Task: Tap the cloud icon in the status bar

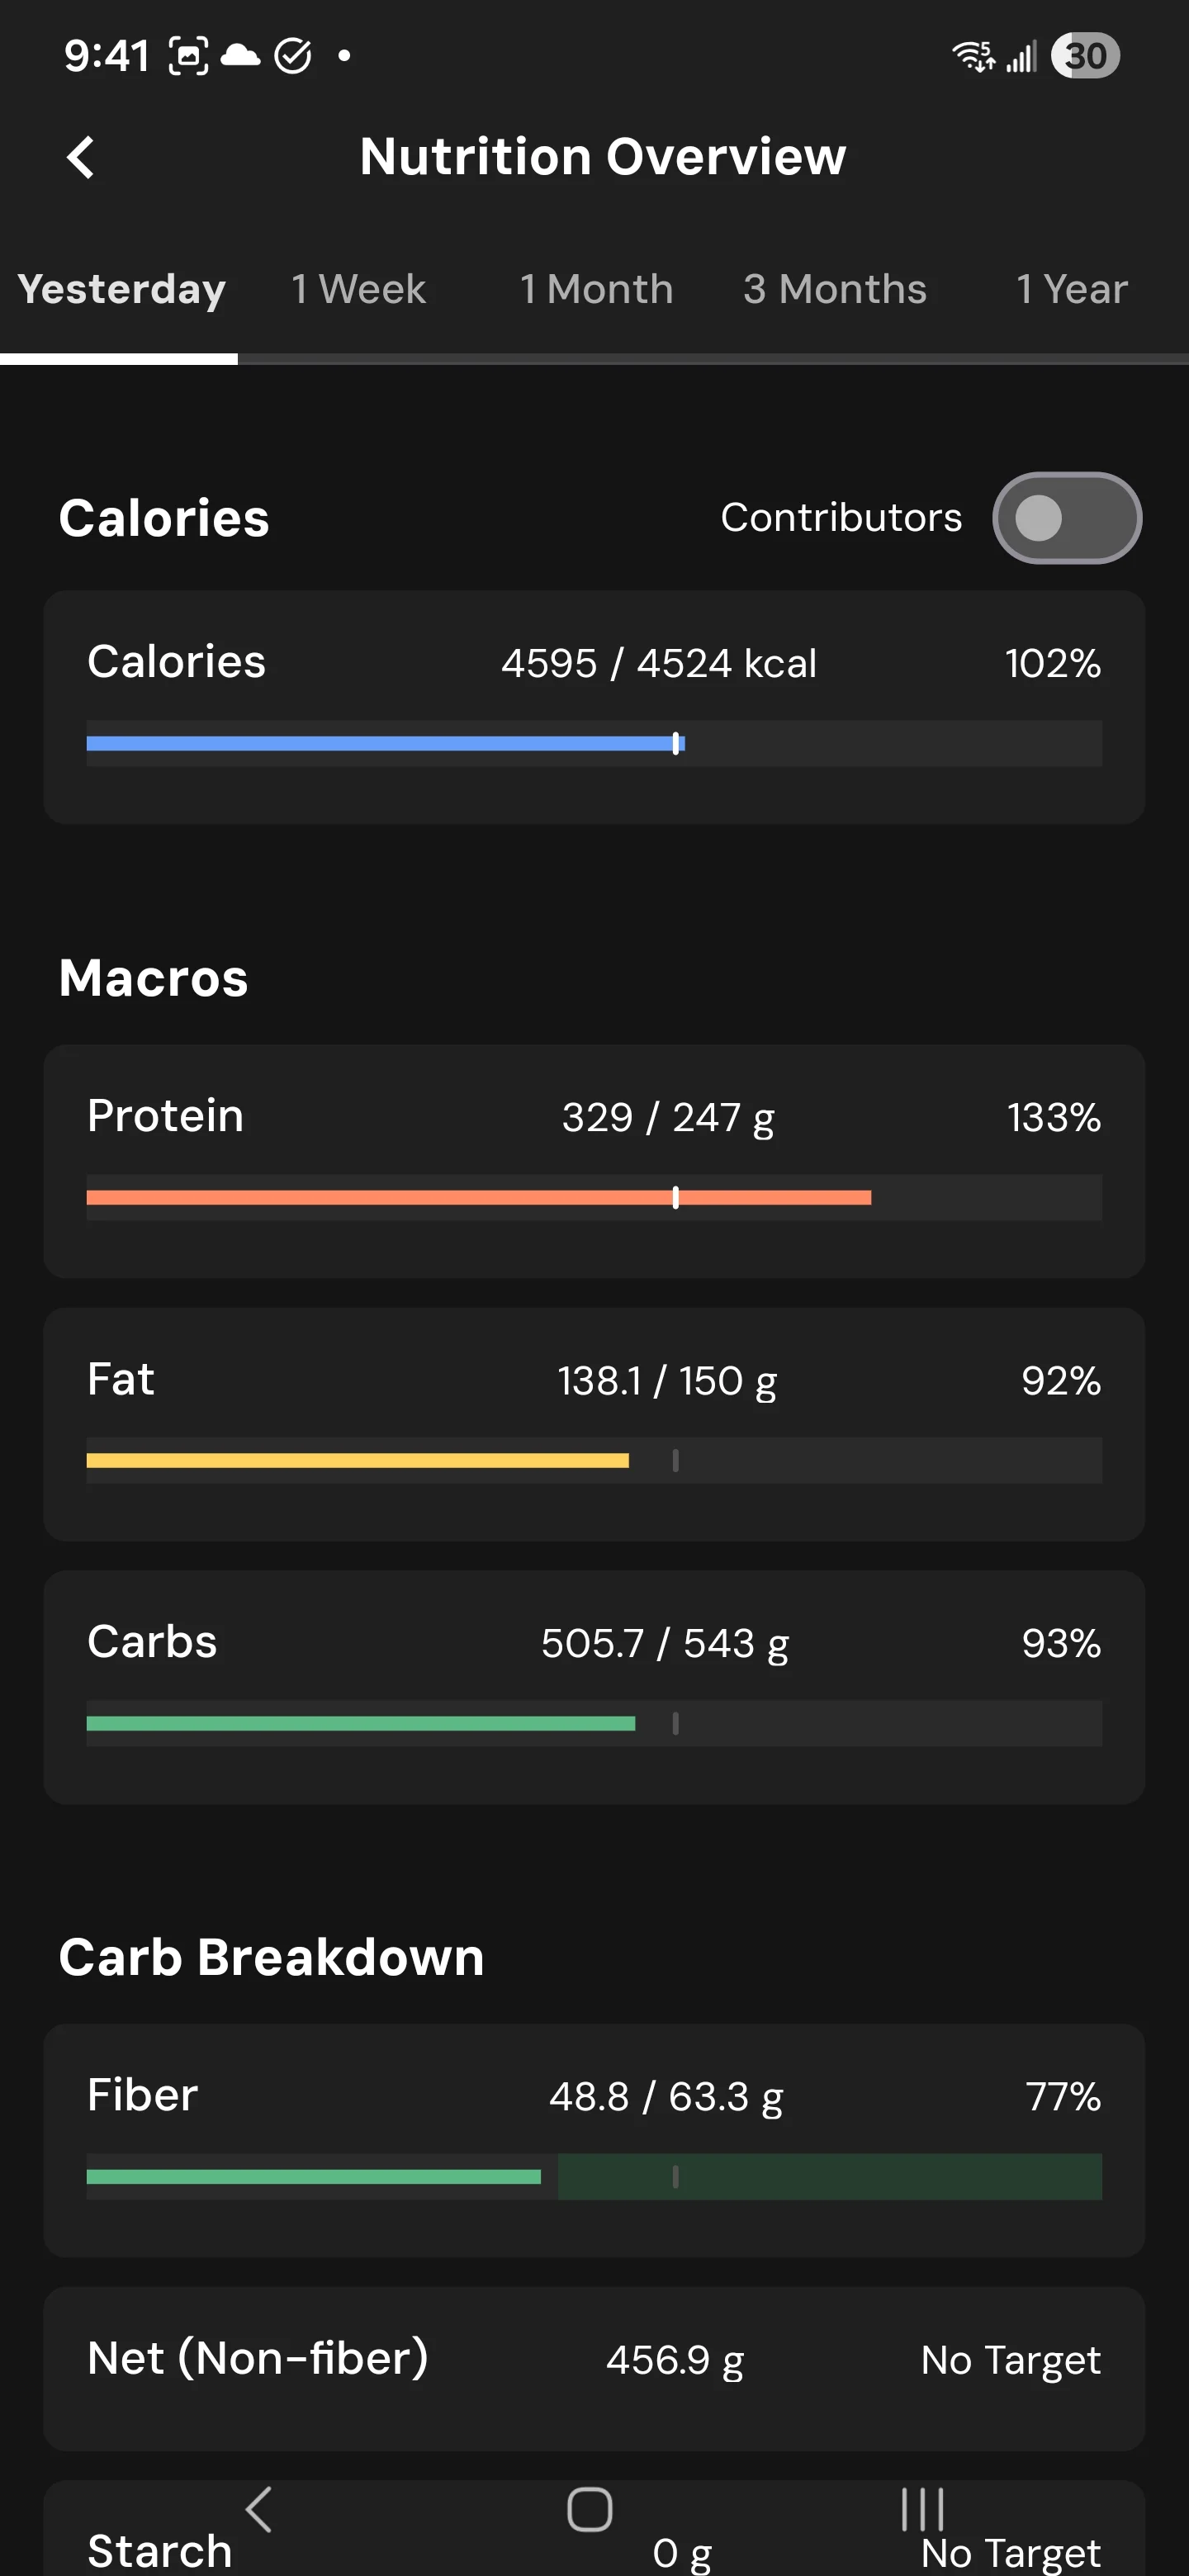Action: coord(240,55)
